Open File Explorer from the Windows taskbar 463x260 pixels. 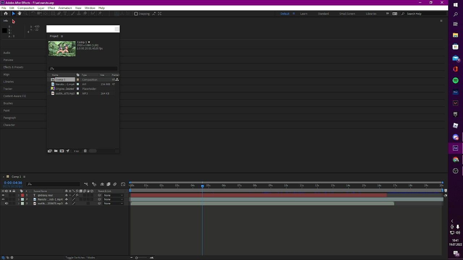[455, 35]
